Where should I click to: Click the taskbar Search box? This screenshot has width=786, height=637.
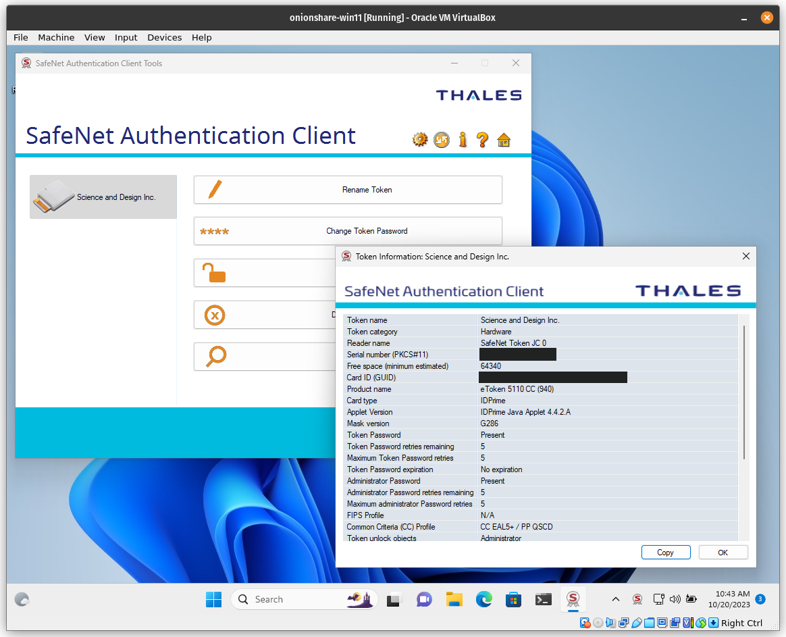(x=304, y=599)
